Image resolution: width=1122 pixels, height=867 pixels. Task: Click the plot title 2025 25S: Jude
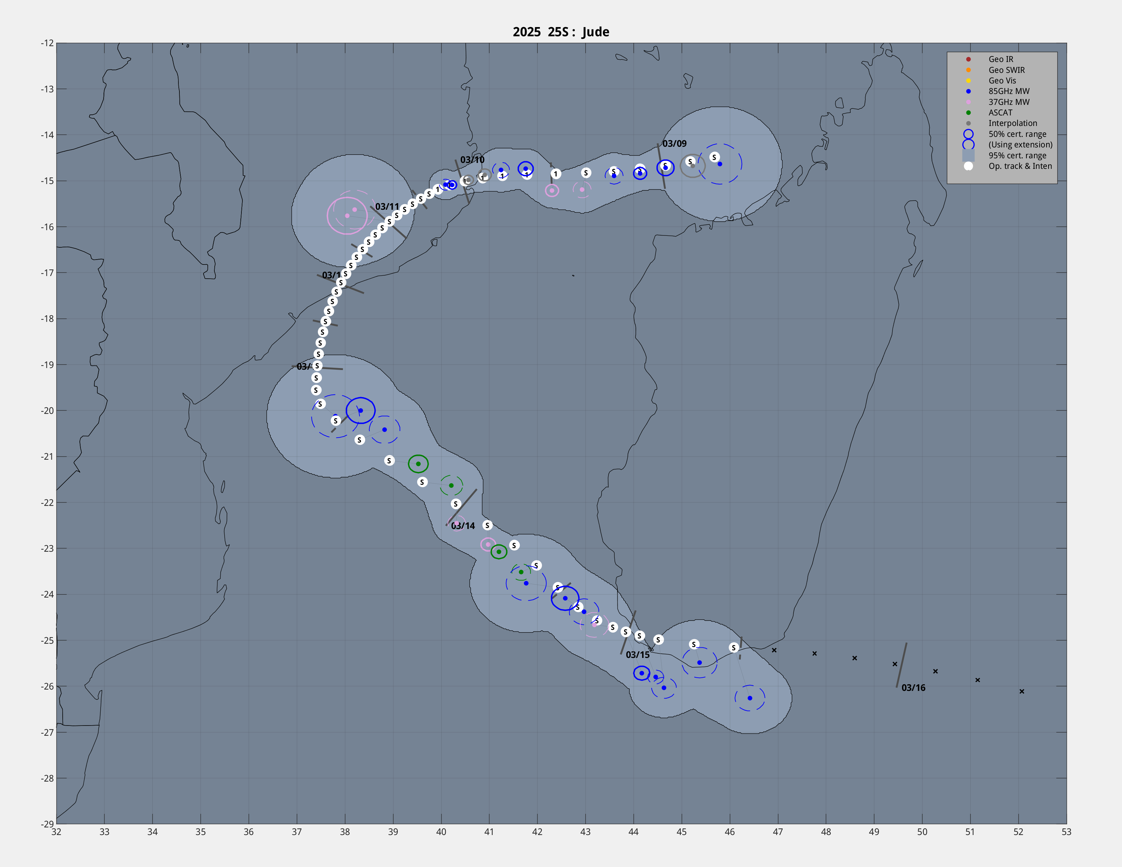[x=561, y=32]
